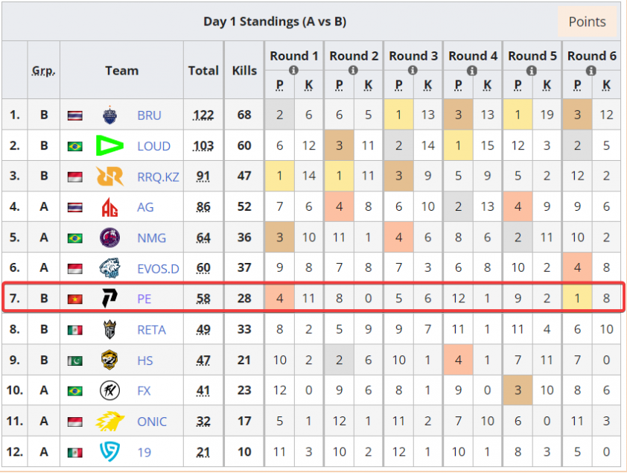
Task: Open the PE team link
Action: (144, 299)
